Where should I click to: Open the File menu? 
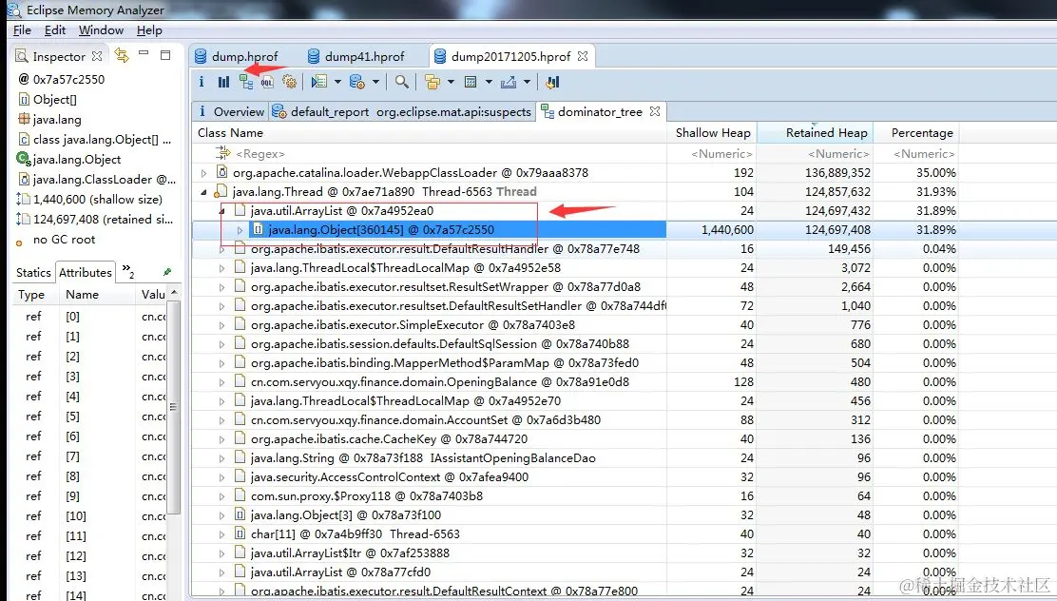[22, 29]
